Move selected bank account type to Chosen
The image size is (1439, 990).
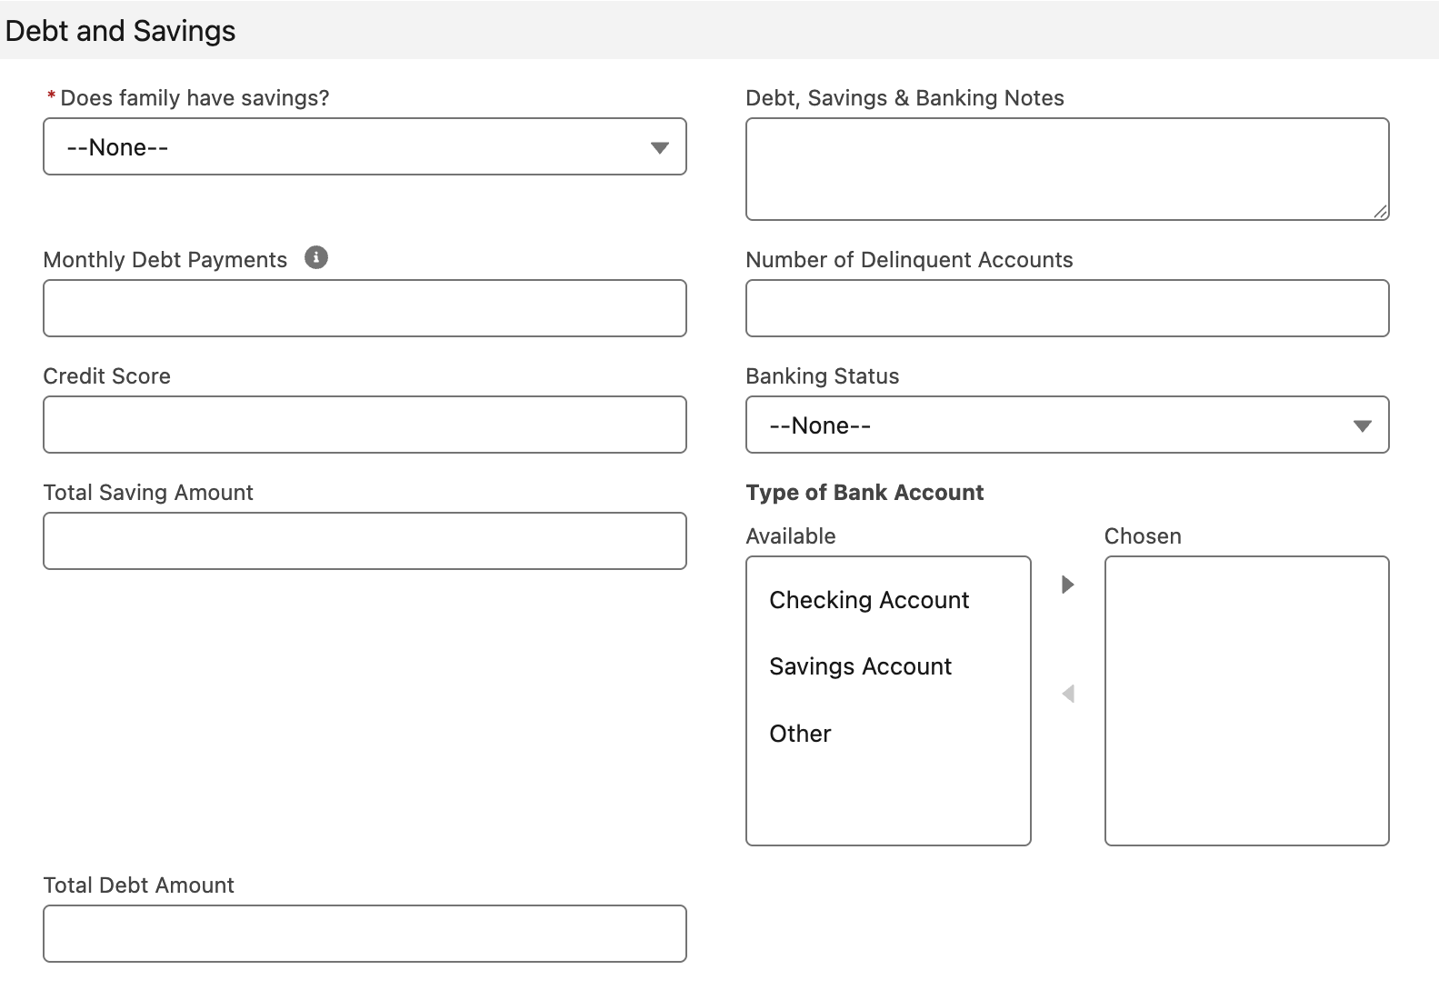[x=1068, y=584]
